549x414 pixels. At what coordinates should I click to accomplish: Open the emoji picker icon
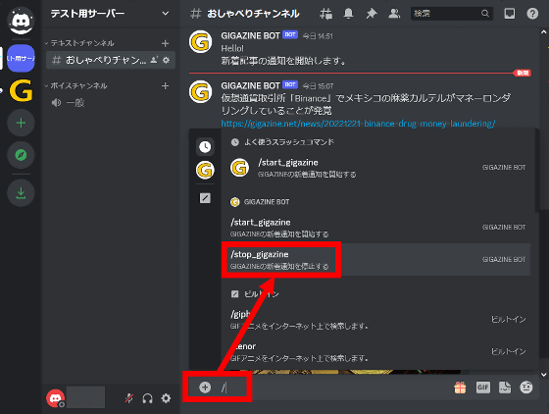526,388
